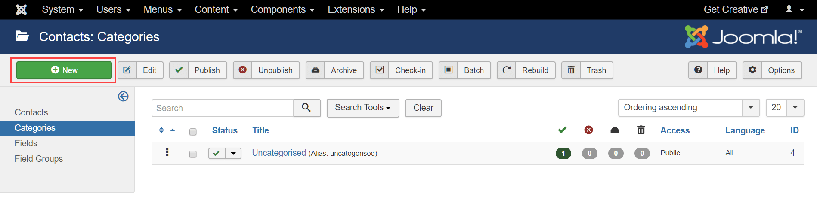Open the Components menu

click(x=283, y=9)
